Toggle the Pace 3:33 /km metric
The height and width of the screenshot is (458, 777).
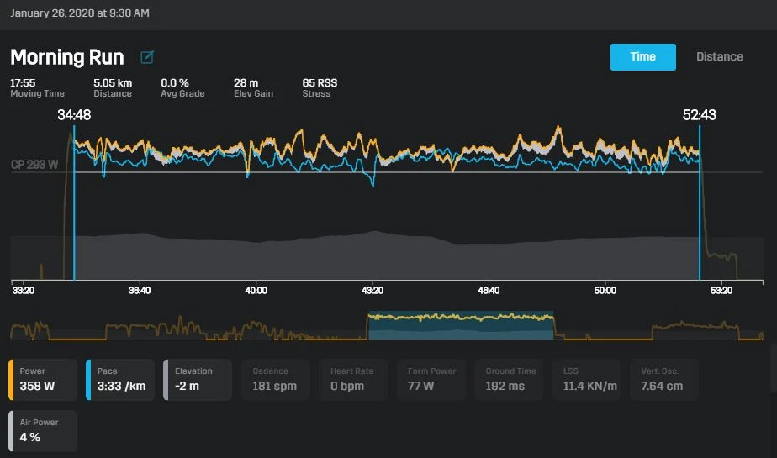coord(120,380)
